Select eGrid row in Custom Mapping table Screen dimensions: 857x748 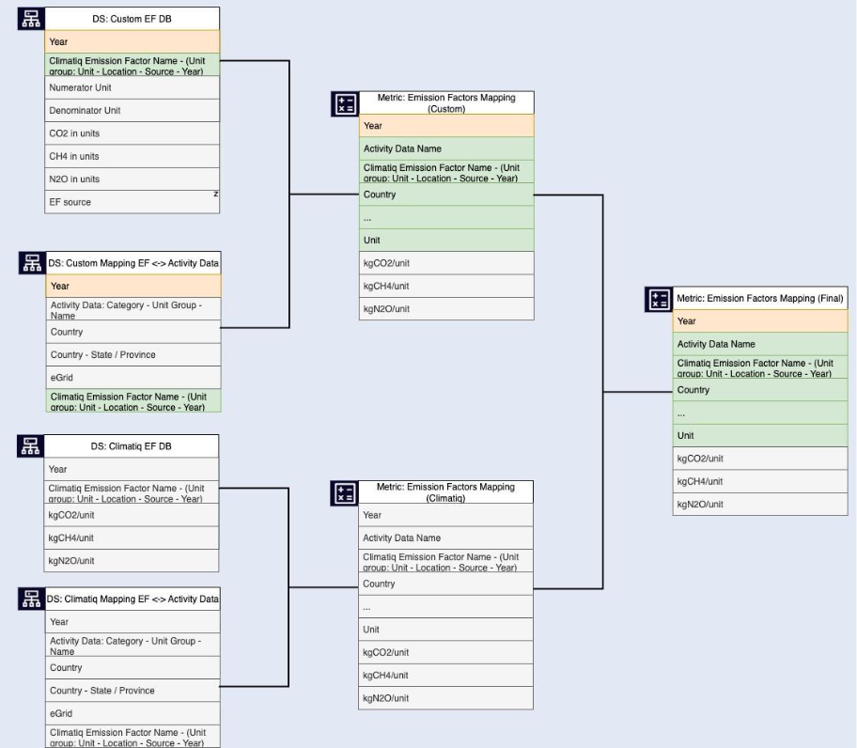[x=133, y=378]
